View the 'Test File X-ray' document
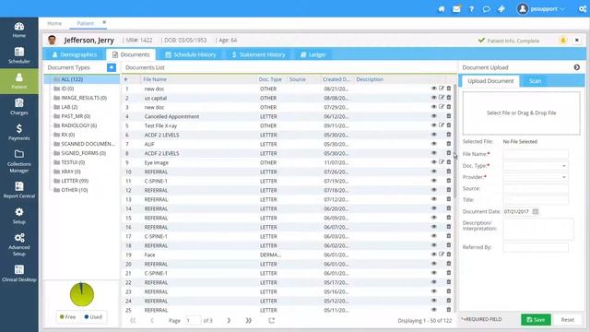Viewport: 590px width, 332px height. (x=434, y=125)
